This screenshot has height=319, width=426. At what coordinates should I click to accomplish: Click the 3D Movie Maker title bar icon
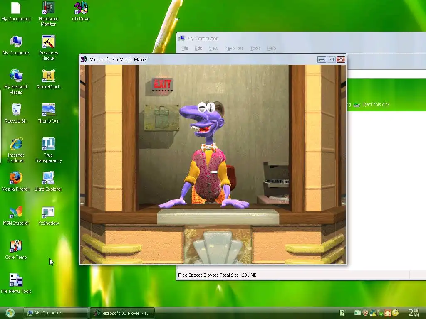point(84,59)
